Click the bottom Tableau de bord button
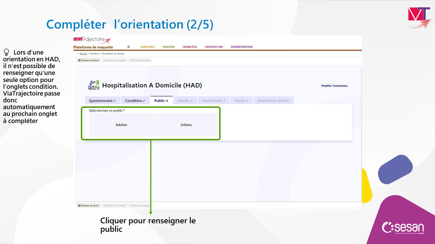This screenshot has height=244, width=435. [x=88, y=205]
